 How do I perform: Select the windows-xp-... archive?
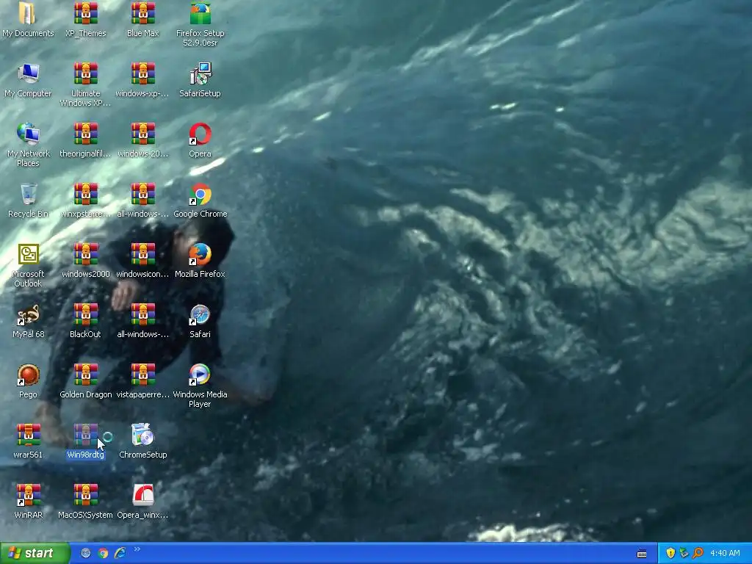click(143, 74)
